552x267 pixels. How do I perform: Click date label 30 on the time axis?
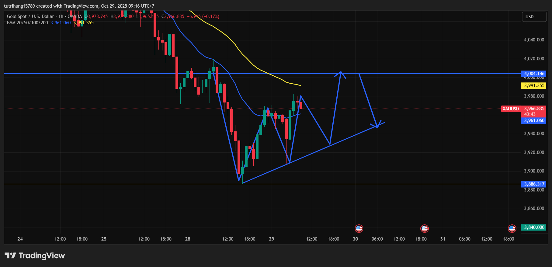pos(355,239)
